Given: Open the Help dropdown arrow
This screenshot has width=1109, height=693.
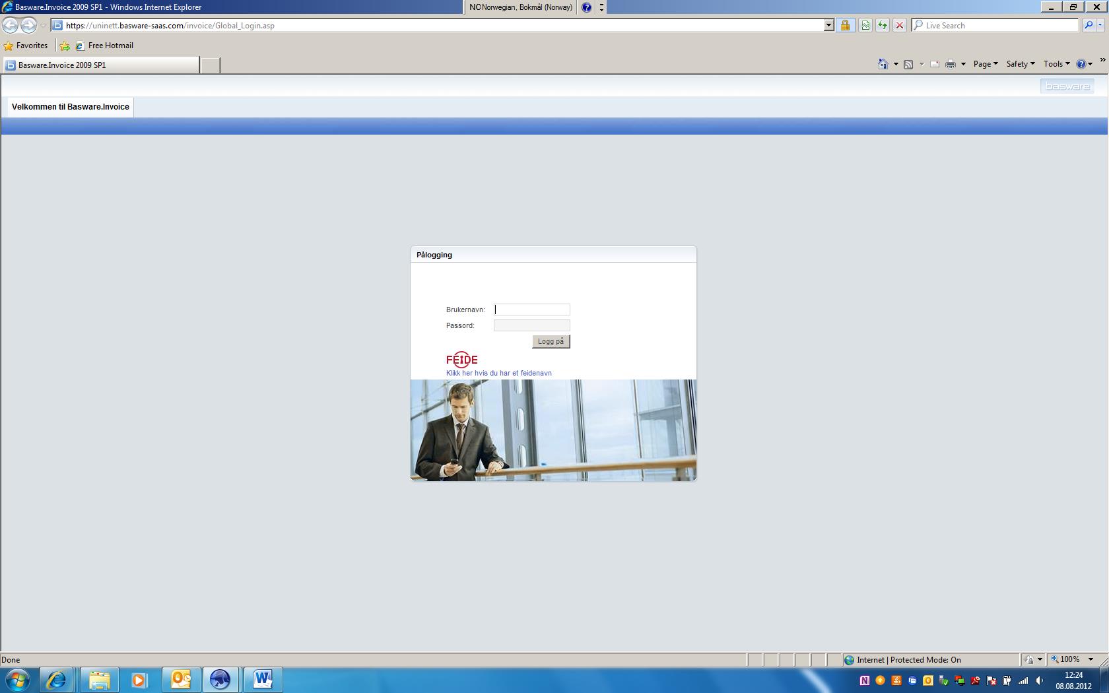Looking at the screenshot, I should 1091,64.
